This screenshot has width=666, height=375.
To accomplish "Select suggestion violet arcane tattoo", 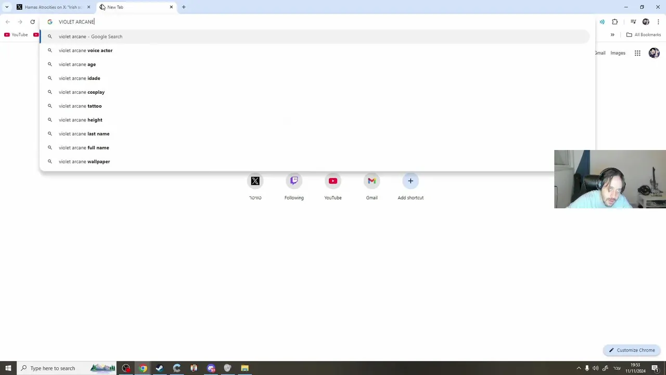I will click(x=315, y=106).
